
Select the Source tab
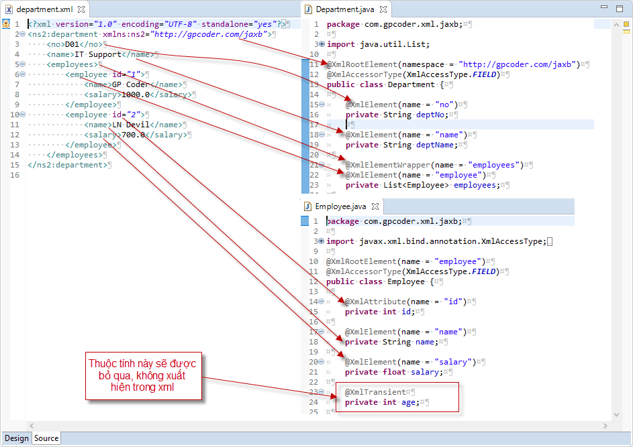46,438
